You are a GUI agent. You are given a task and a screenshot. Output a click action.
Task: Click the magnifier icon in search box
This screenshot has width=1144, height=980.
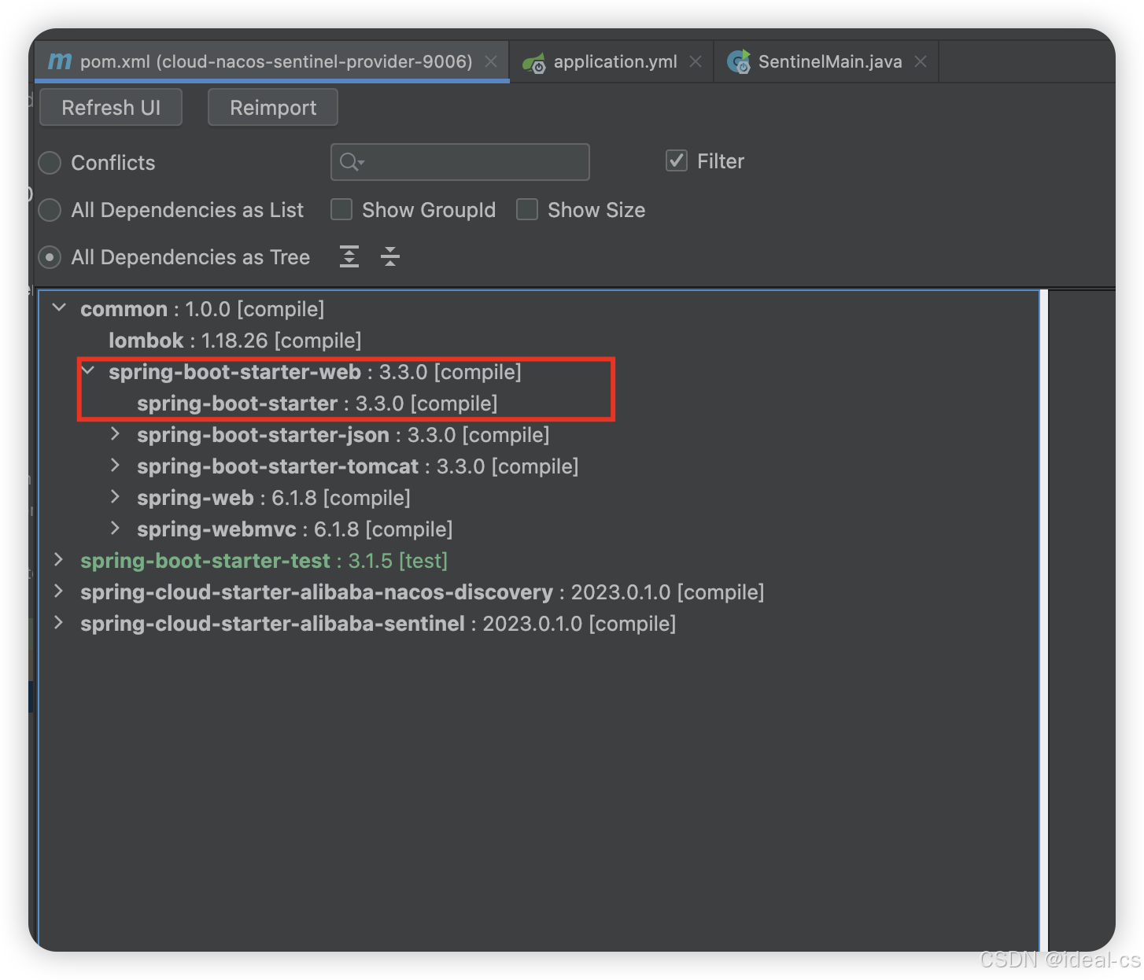[x=351, y=162]
